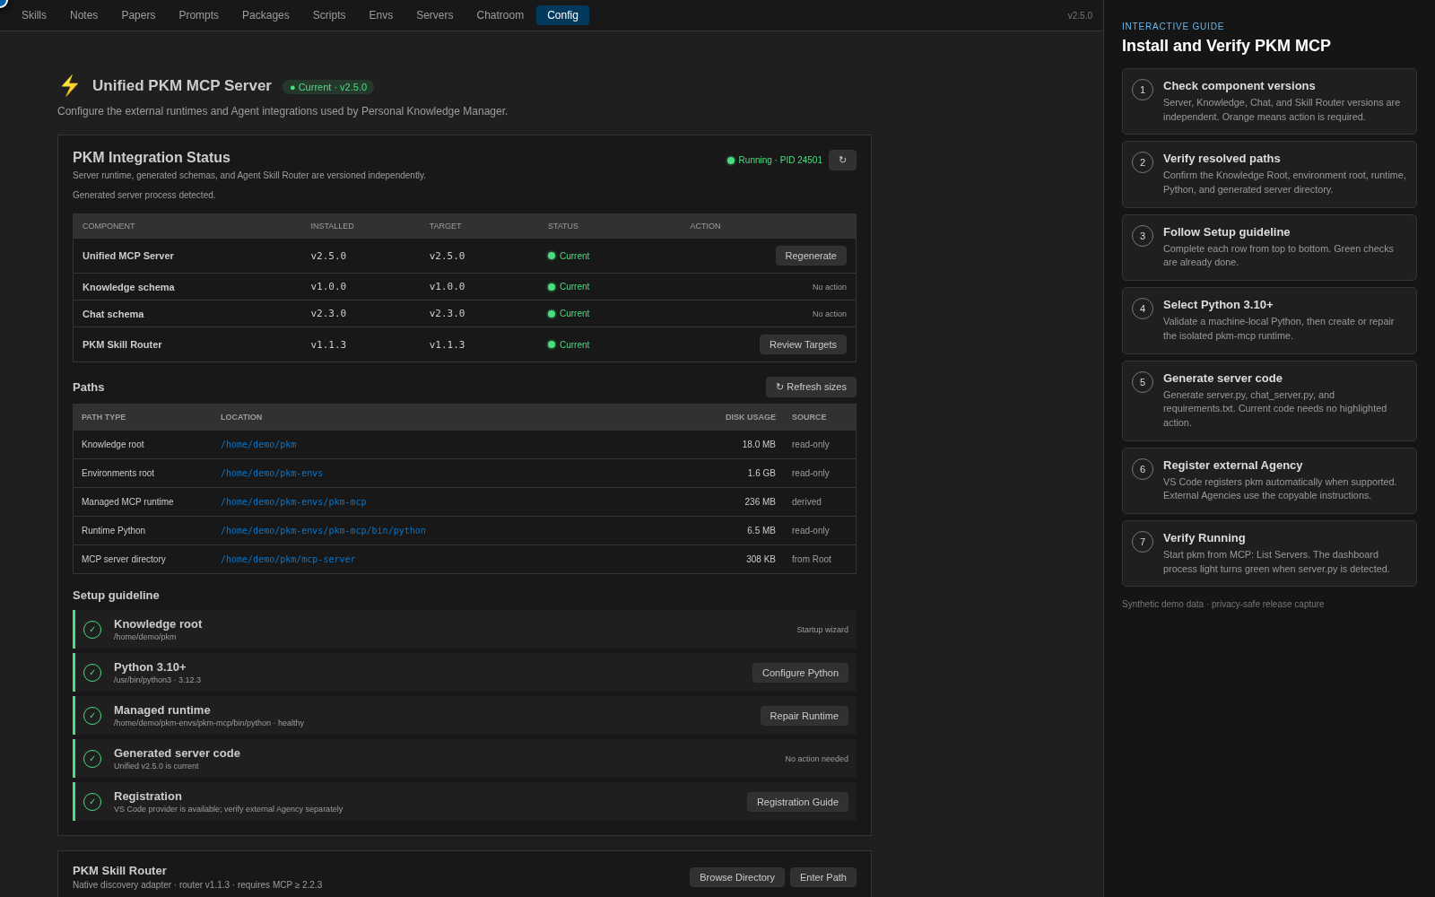1435x897 pixels.
Task: Click the 'v2.5.0' version label in top bar
Action: 1080,15
